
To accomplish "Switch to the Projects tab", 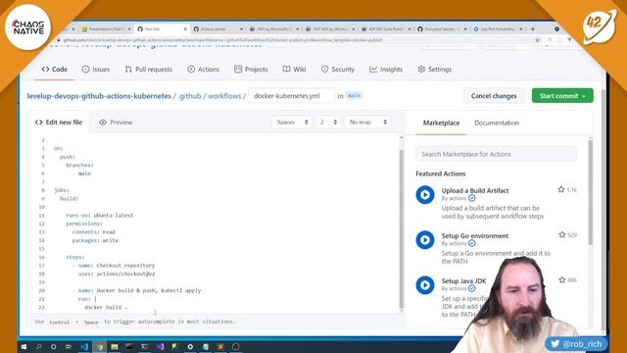I will point(251,70).
